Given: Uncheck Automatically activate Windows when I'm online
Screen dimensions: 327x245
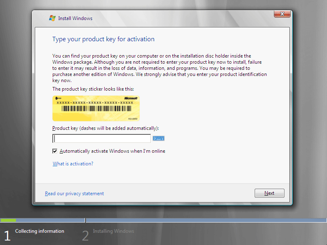Looking at the screenshot, I should [x=55, y=151].
